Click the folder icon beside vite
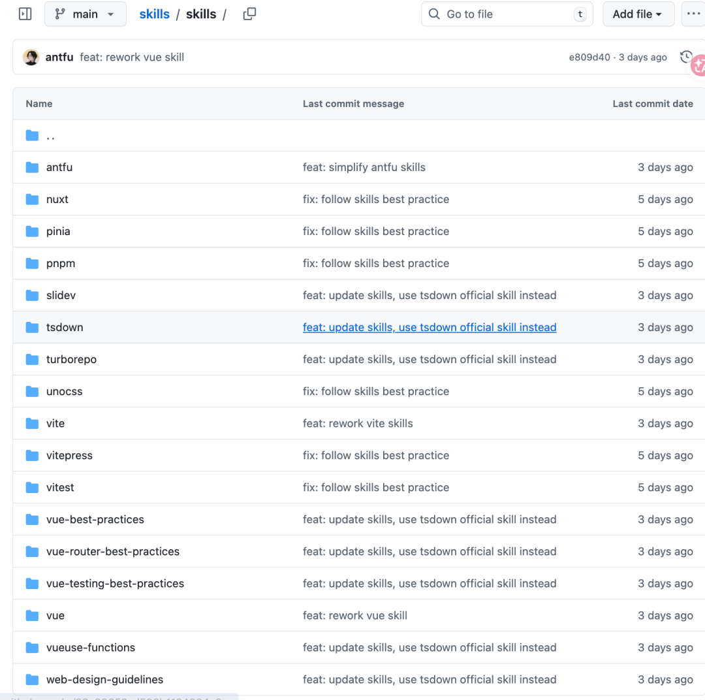The image size is (705, 700). 32,423
